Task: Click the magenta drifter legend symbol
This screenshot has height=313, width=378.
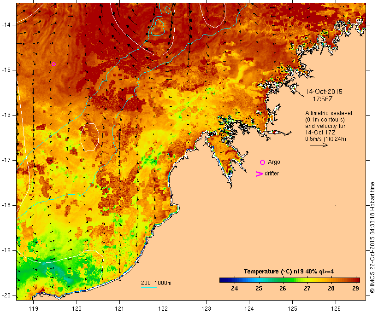Action: coord(260,174)
